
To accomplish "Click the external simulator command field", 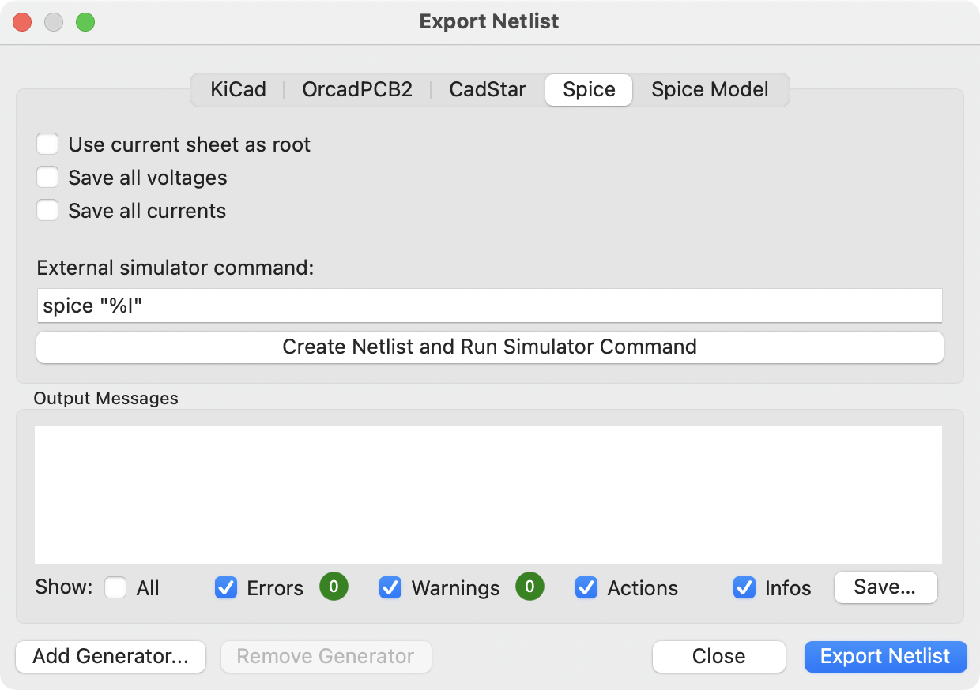I will pyautogui.click(x=489, y=306).
